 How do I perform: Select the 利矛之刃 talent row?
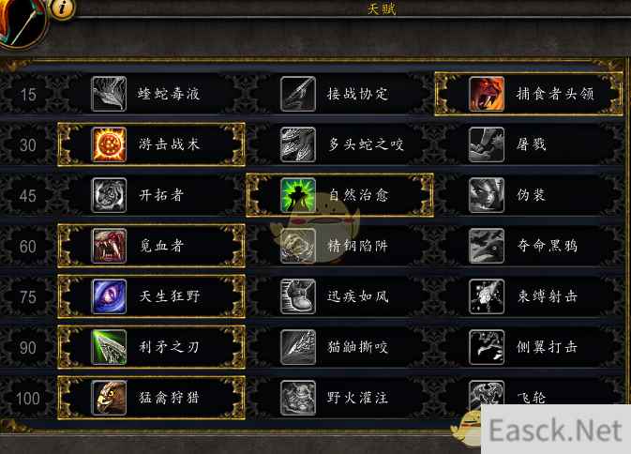tap(151, 347)
